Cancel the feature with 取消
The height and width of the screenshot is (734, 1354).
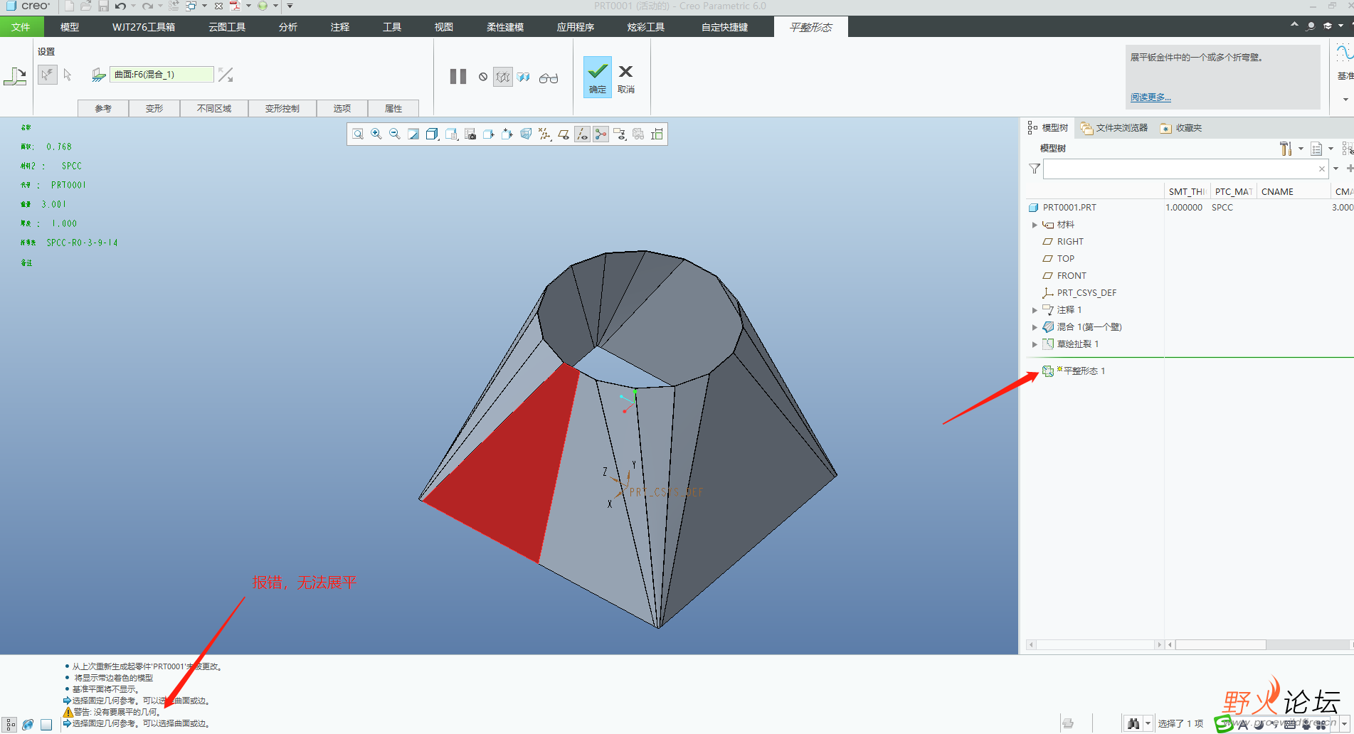[626, 78]
